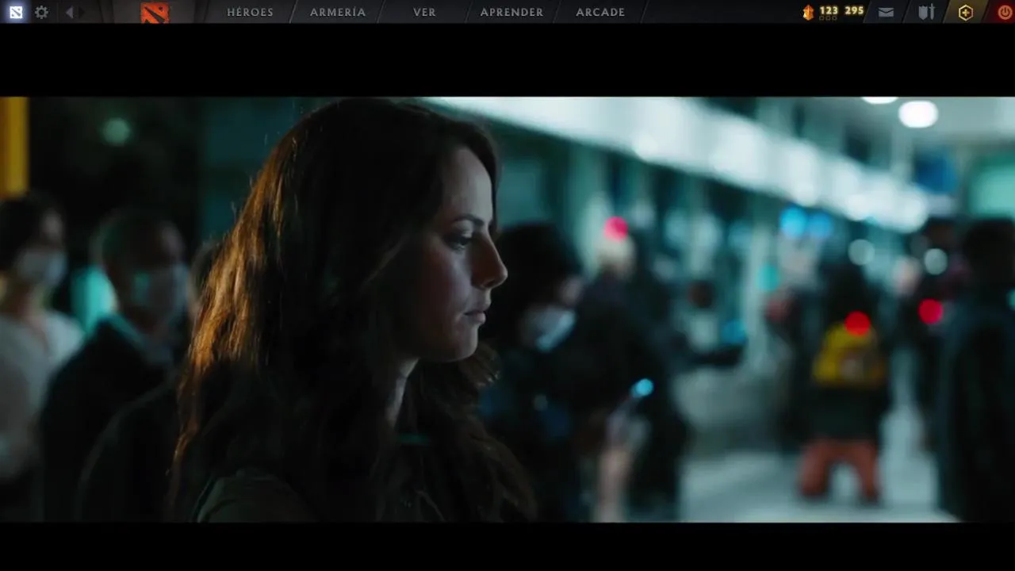Open the mail inbox icon
Screen dimensions: 1015x571
point(887,12)
